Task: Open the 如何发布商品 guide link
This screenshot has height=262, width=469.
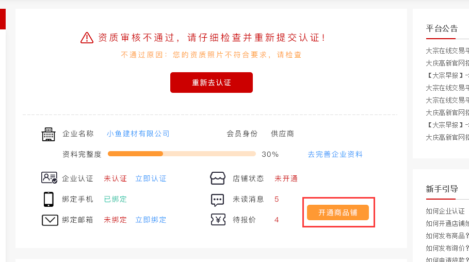Action: (447, 236)
